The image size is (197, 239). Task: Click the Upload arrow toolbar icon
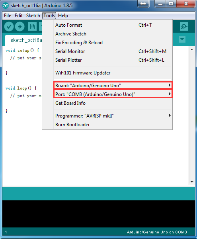pos(20,27)
